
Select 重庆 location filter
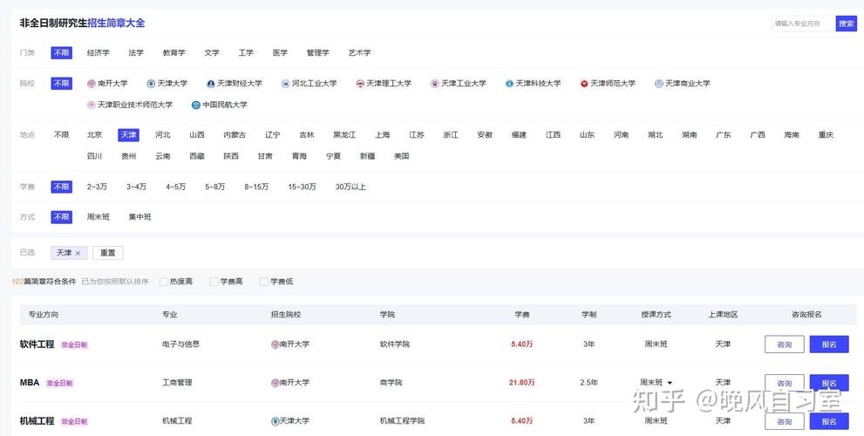coord(826,135)
